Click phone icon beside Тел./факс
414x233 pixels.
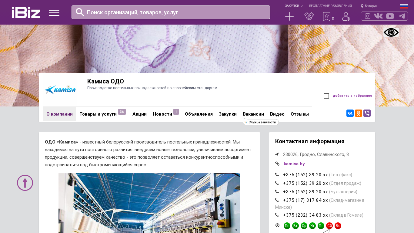277,175
